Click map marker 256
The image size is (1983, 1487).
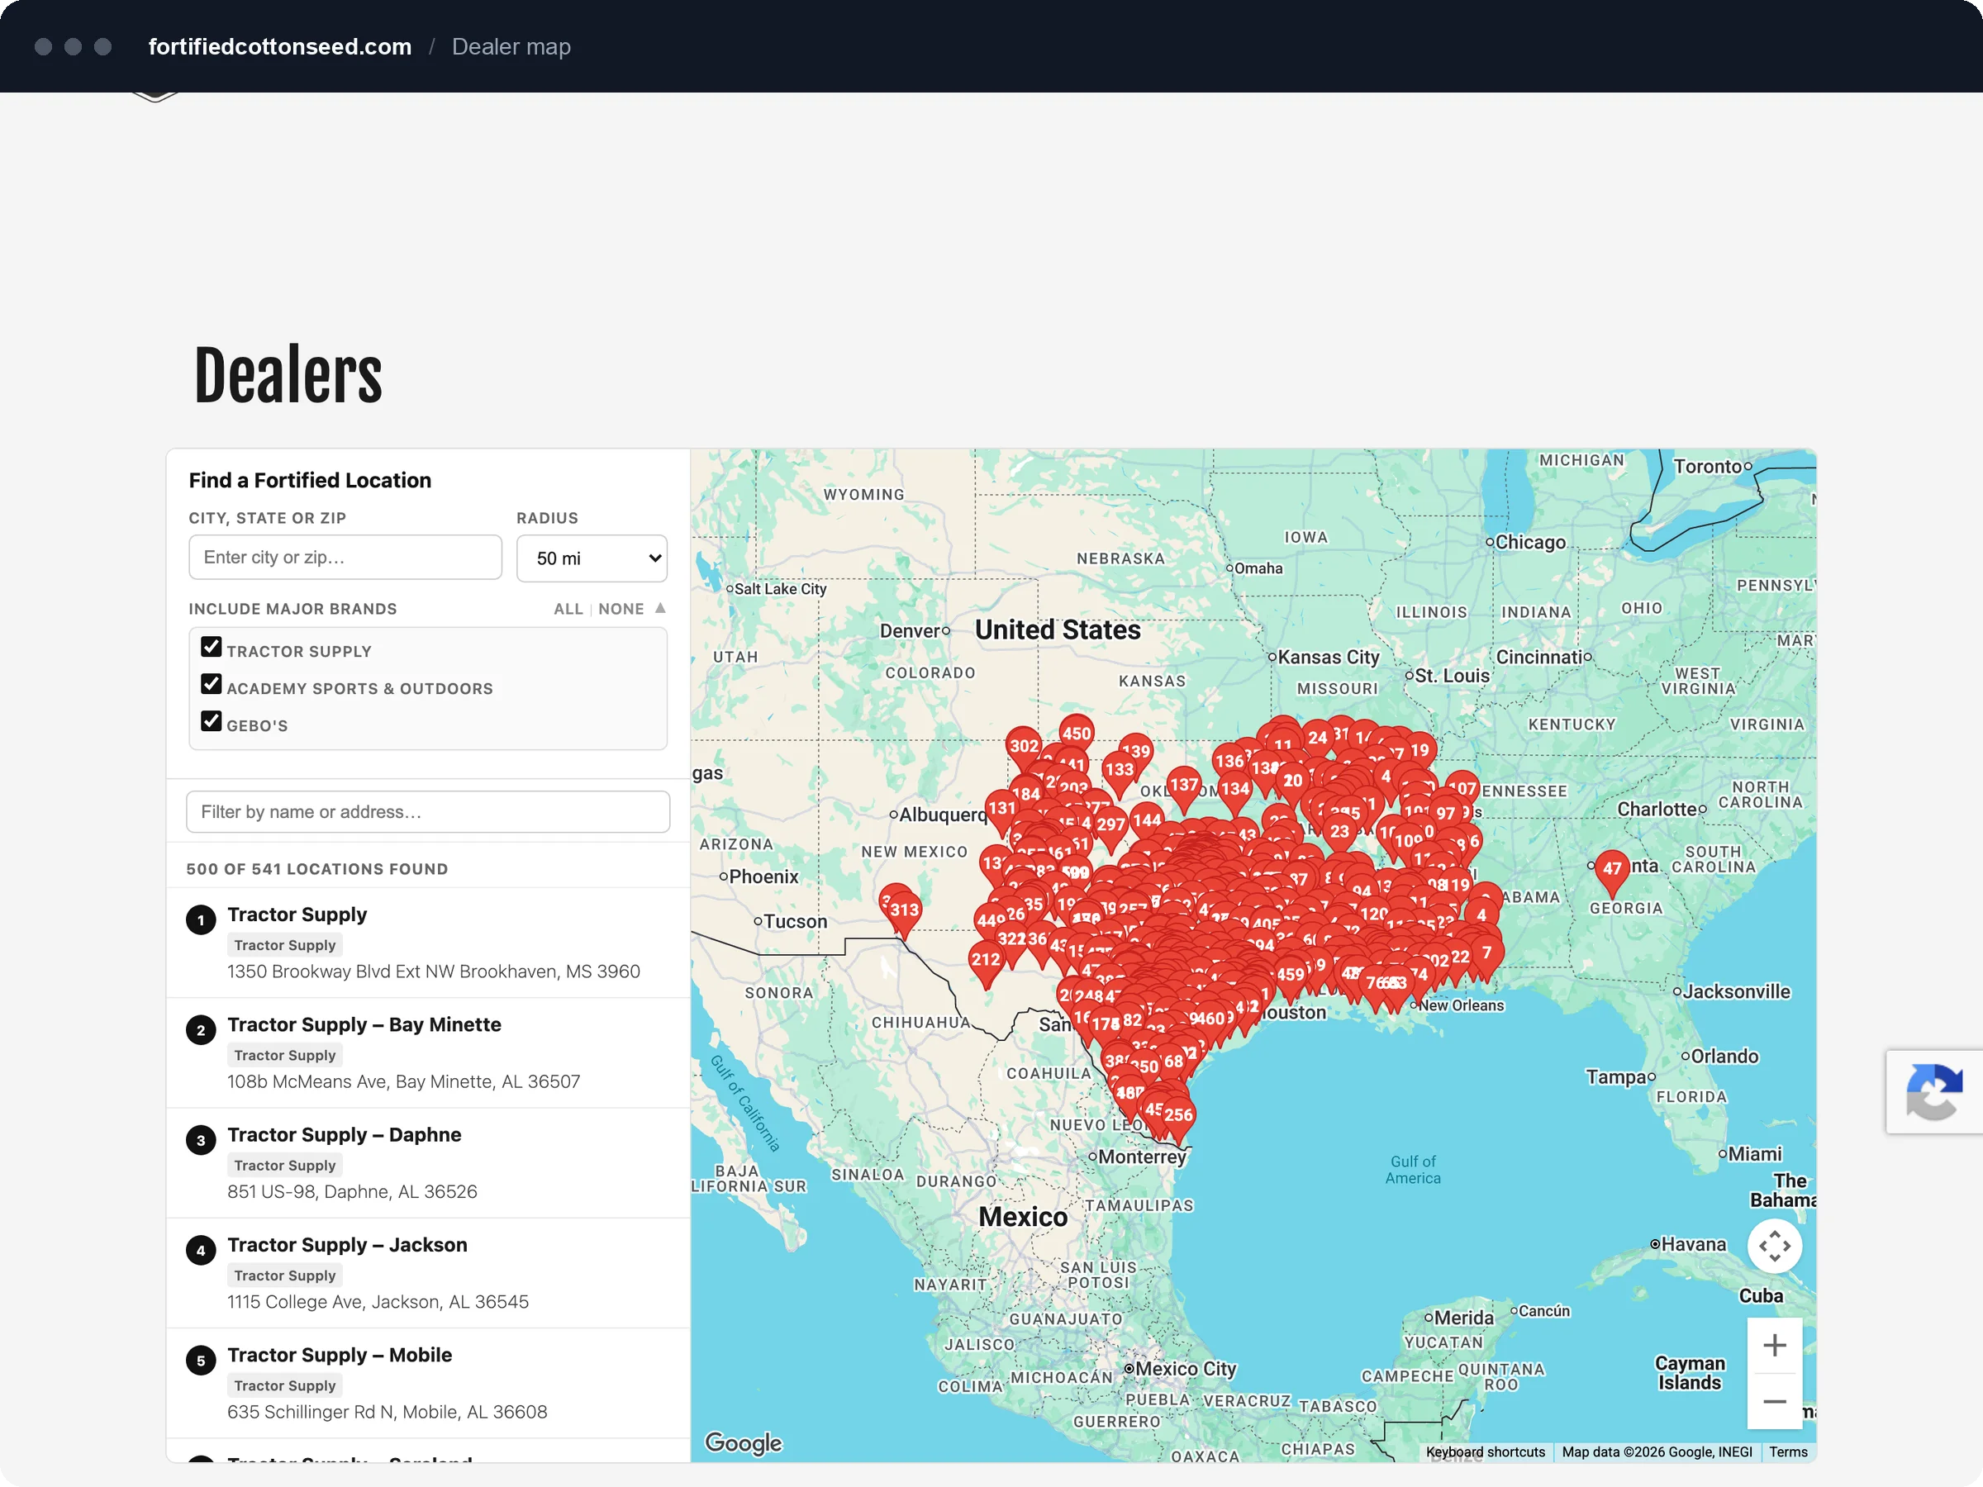click(x=1178, y=1117)
